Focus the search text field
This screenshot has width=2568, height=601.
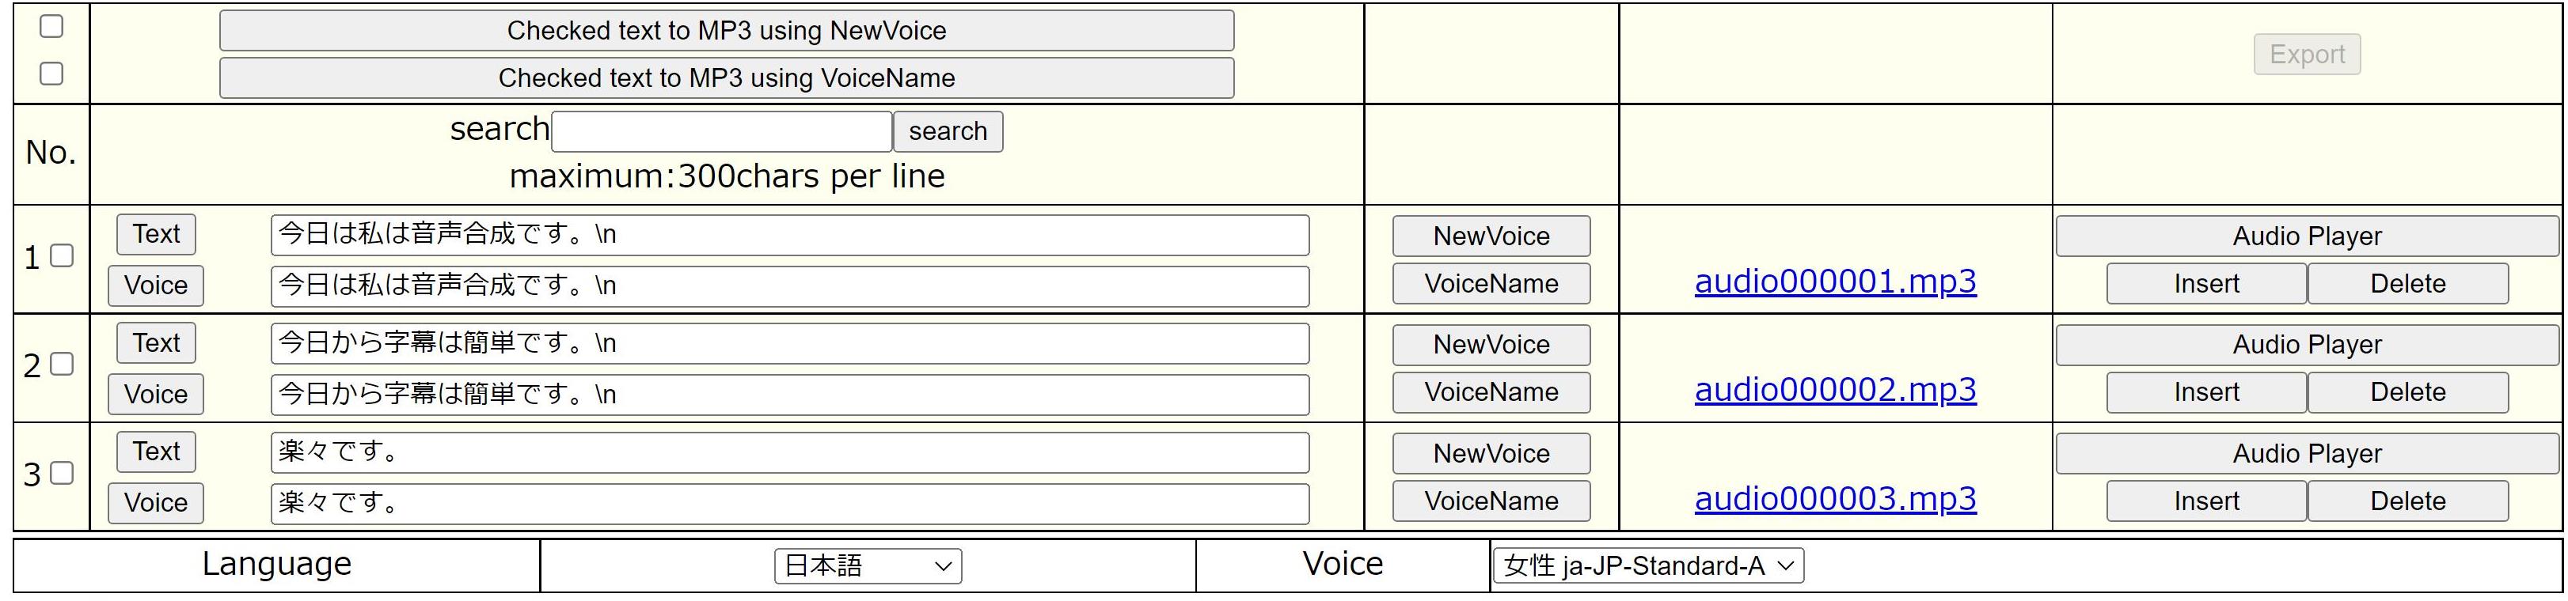(722, 131)
